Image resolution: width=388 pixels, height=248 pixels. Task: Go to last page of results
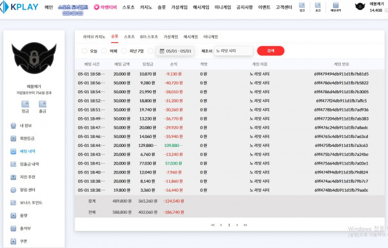point(245,225)
